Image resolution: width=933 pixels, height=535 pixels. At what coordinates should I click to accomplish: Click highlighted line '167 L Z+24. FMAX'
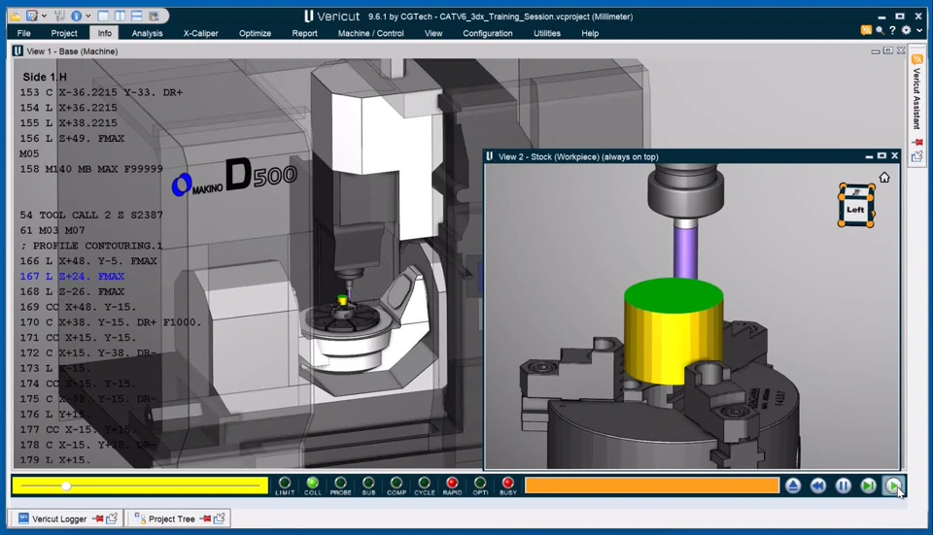tap(72, 277)
